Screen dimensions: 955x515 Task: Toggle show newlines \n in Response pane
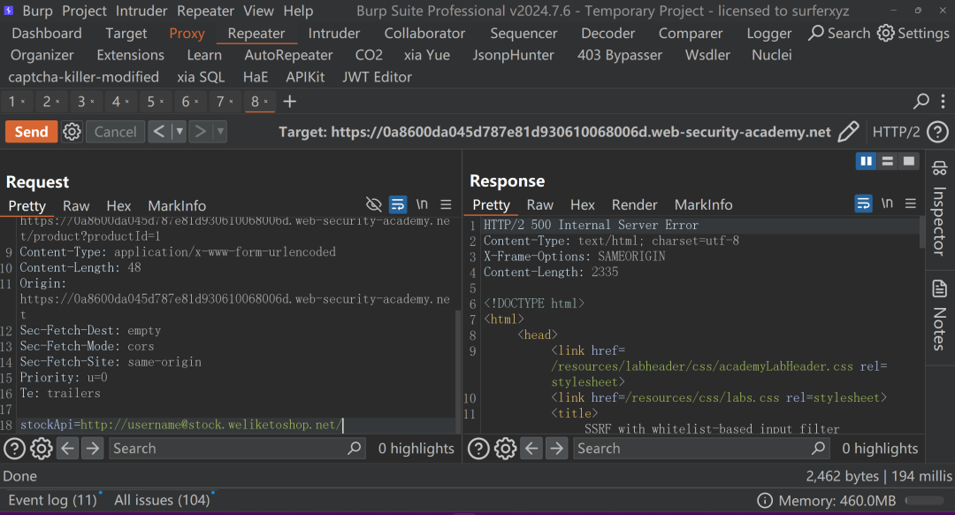887,203
